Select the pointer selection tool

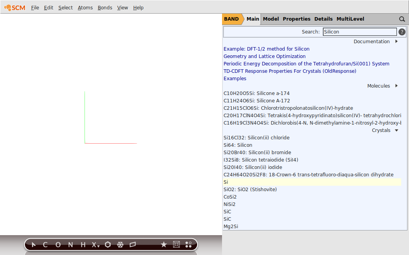pyautogui.click(x=33, y=244)
